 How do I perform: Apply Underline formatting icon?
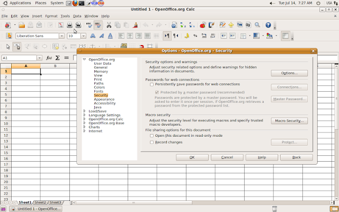(x=110, y=36)
